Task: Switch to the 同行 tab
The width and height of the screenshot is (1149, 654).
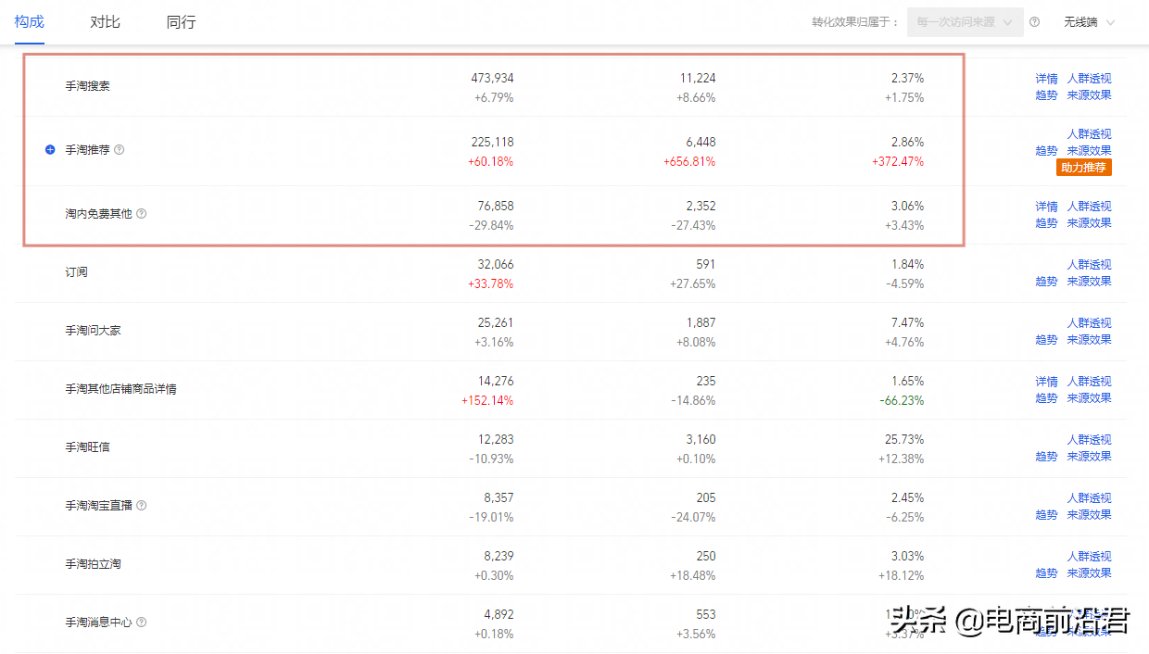Action: (182, 22)
